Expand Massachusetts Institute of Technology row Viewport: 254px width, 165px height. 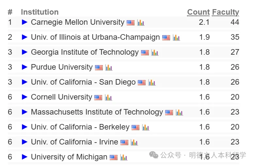coord(24,112)
